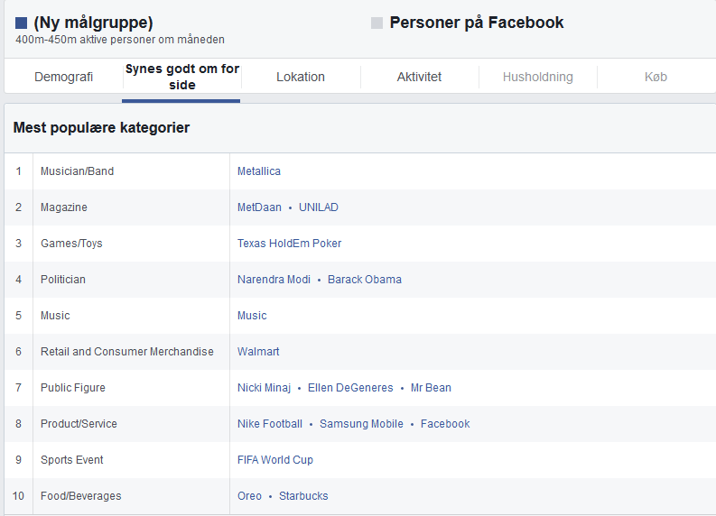This screenshot has height=516, width=716.
Task: Click the Starbucks link
Action: [x=303, y=496]
